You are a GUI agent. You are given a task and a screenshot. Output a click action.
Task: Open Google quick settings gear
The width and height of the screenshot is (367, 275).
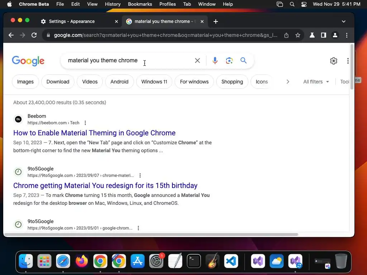(x=334, y=61)
